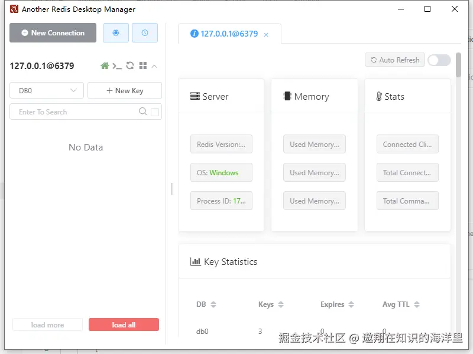473x354 pixels.
Task: Click the Total Commands tag
Action: click(407, 201)
